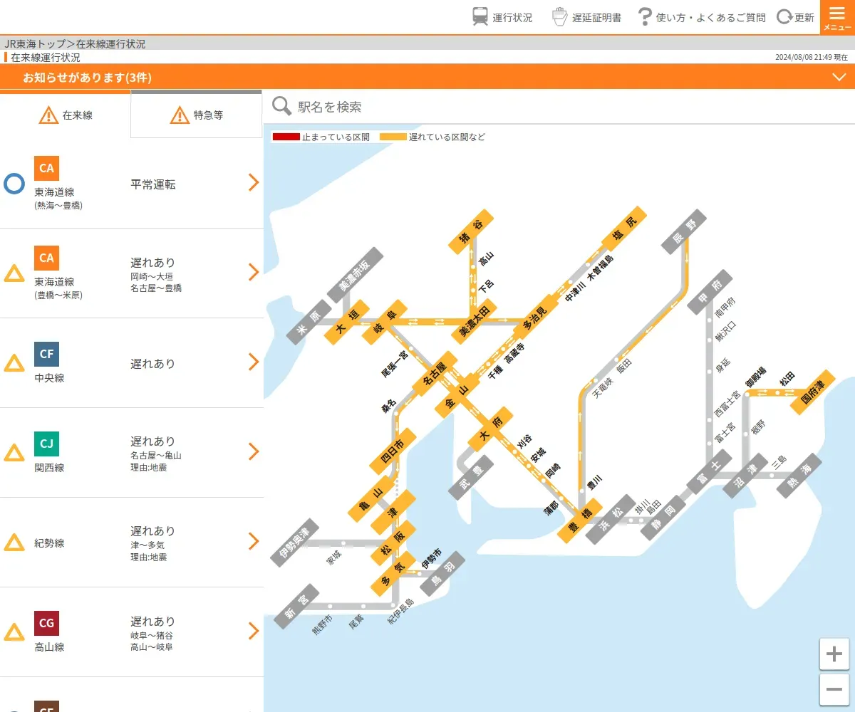Select 武豊 station on the map
This screenshot has height=712, width=855.
click(471, 478)
